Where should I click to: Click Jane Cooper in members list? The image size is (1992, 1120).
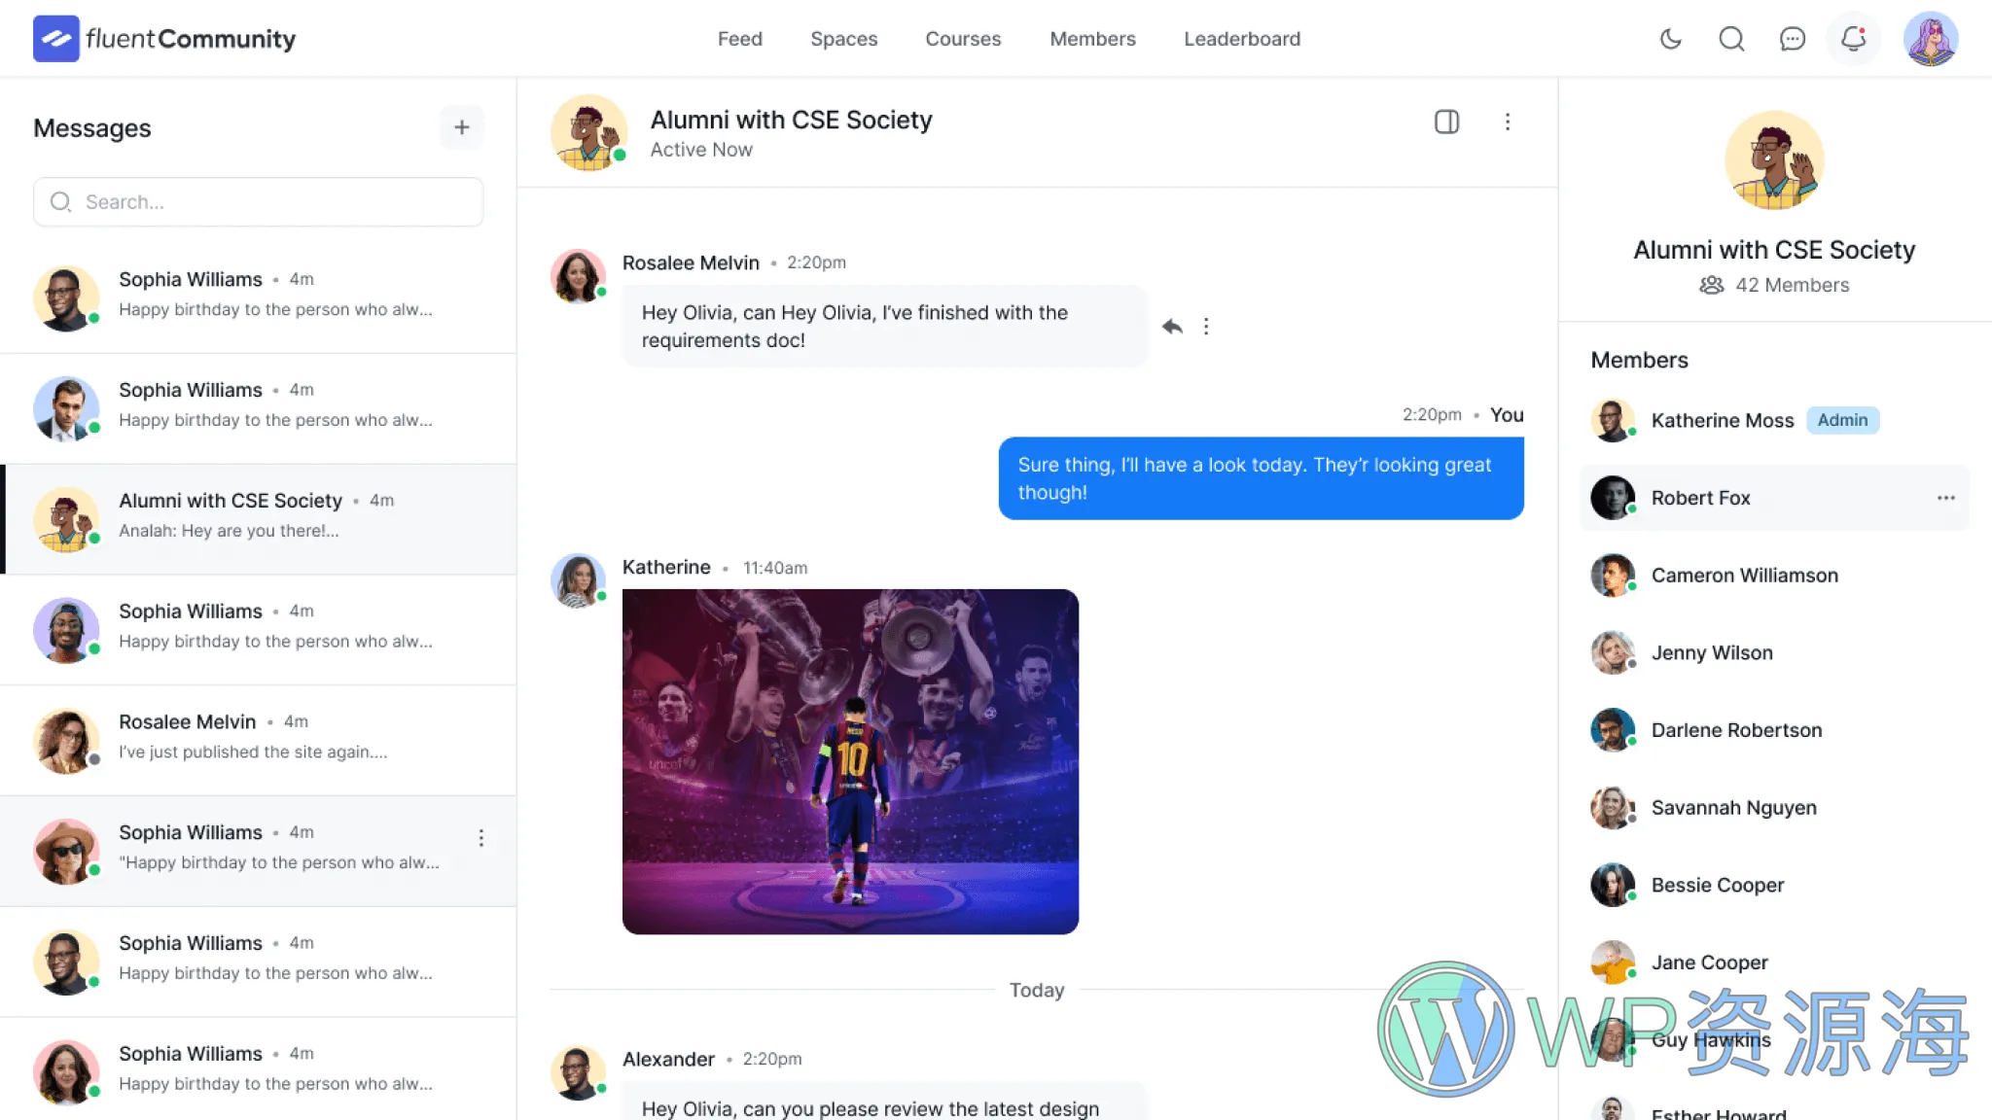1709,962
